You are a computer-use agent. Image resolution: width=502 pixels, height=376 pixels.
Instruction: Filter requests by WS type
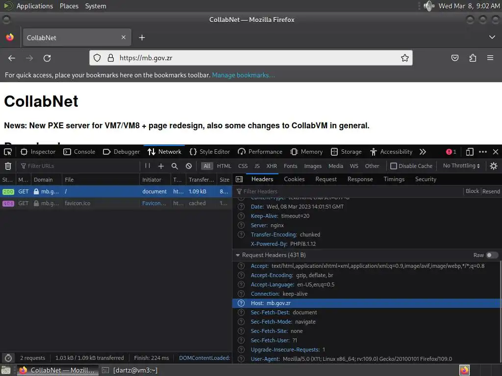[x=354, y=166]
